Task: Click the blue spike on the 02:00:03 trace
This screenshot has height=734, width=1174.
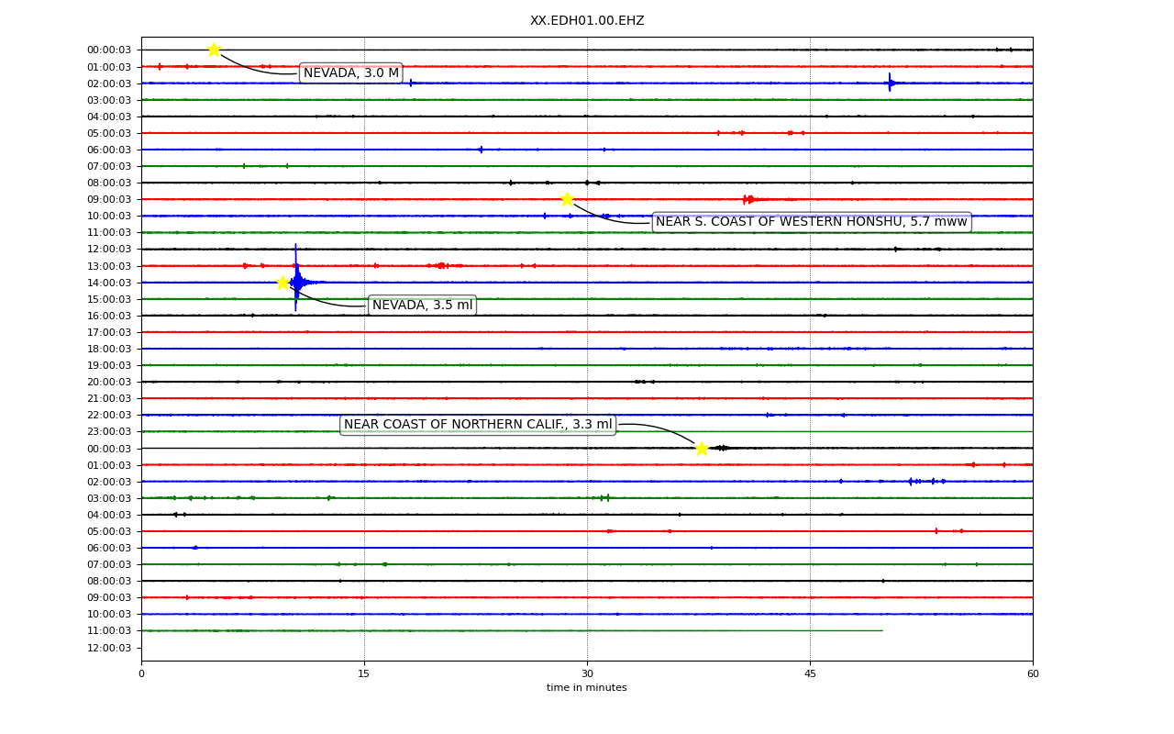Action: pos(890,83)
